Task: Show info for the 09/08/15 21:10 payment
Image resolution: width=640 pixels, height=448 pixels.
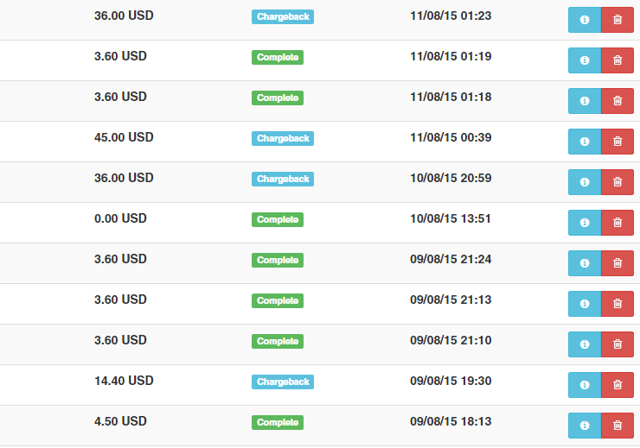Action: [x=585, y=344]
